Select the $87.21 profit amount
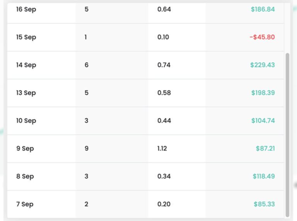Viewport: 297px width, 221px height. pos(265,148)
